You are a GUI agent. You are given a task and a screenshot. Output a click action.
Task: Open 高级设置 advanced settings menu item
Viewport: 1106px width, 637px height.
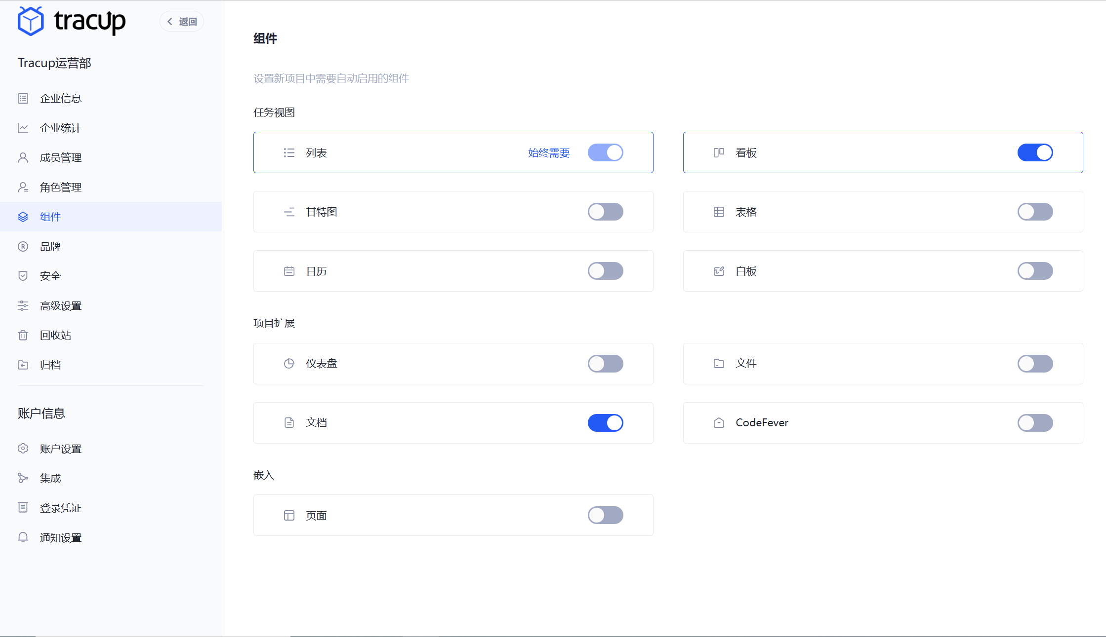click(x=60, y=305)
